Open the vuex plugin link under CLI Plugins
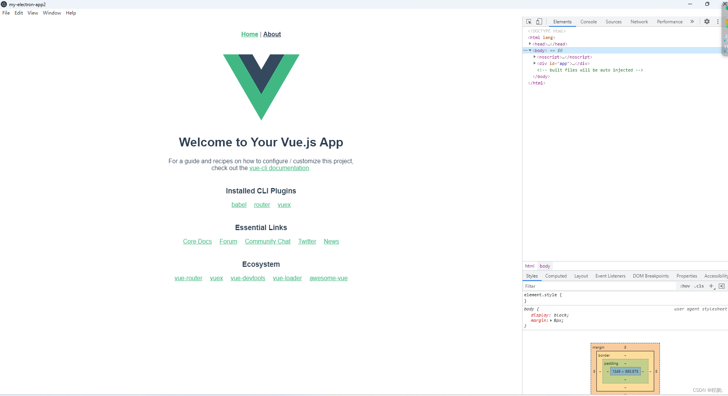728x396 pixels. point(284,205)
